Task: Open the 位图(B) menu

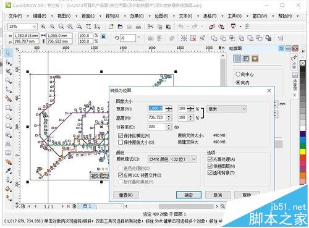Action: [161, 16]
